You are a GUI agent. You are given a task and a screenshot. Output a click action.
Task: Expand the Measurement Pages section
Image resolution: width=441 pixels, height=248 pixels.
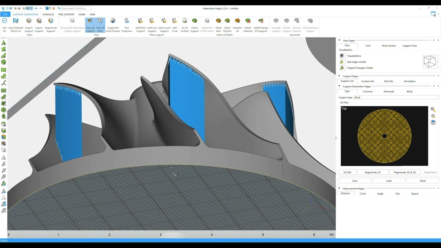click(339, 188)
